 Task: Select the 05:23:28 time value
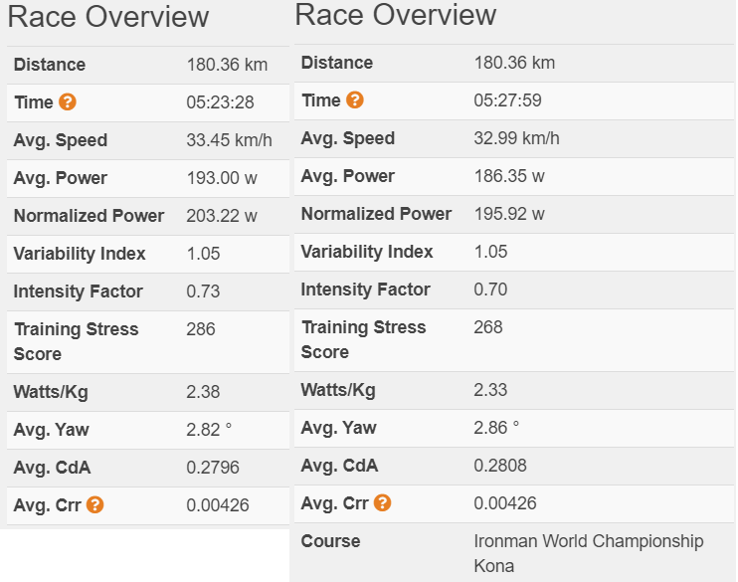[x=220, y=102]
